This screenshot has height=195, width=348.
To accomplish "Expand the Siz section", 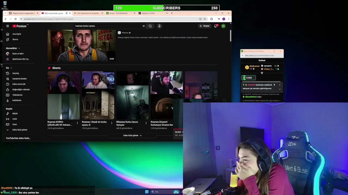I will coord(9,68).
